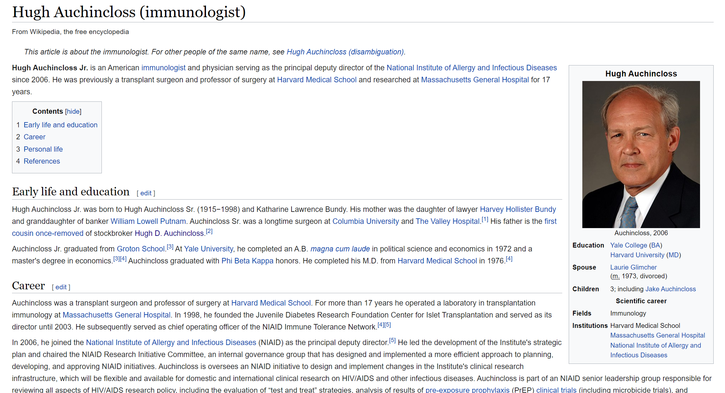The height and width of the screenshot is (393, 725).
Task: Jump to Career section in contents
Action: tap(34, 137)
